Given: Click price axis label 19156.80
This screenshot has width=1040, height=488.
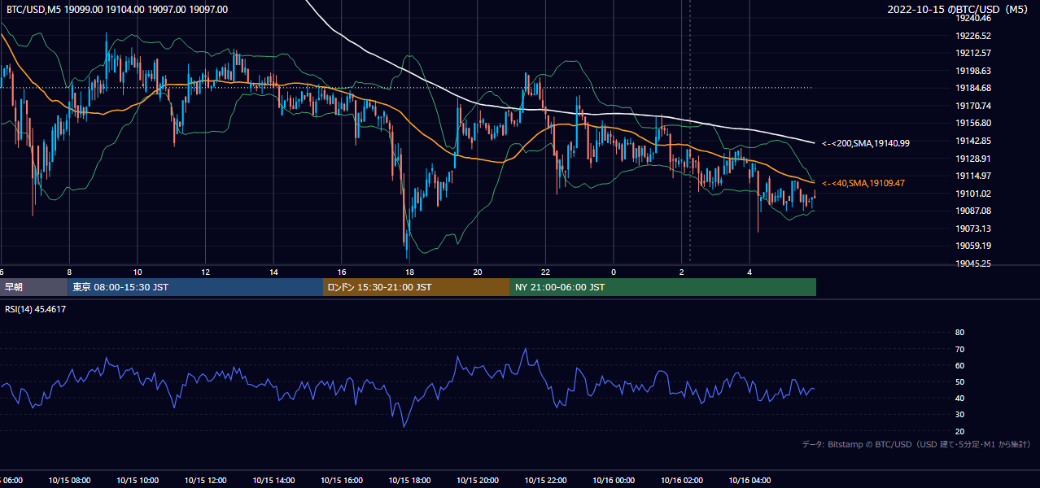Looking at the screenshot, I should pos(973,123).
